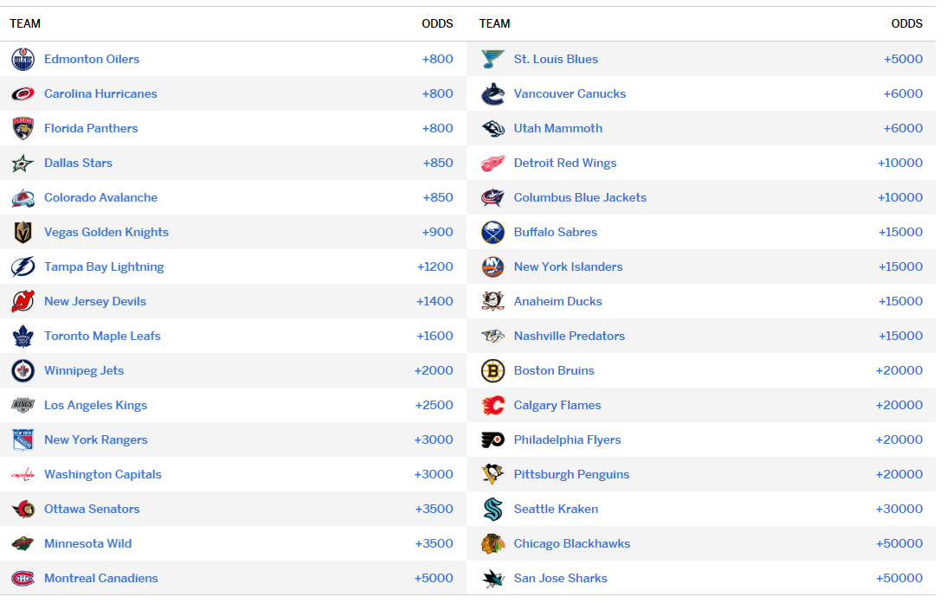Select the Tampa Bay Lightning +1200 odds
This screenshot has height=603, width=946.
click(435, 266)
